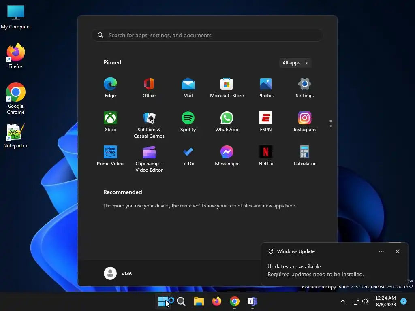Launch Firefox from the taskbar
The height and width of the screenshot is (311, 415).
(x=217, y=301)
